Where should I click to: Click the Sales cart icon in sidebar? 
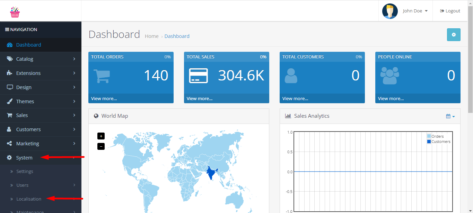[10, 115]
